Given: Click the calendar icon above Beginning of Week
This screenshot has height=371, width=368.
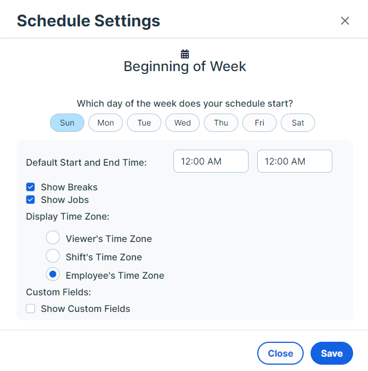Looking at the screenshot, I should (185, 54).
